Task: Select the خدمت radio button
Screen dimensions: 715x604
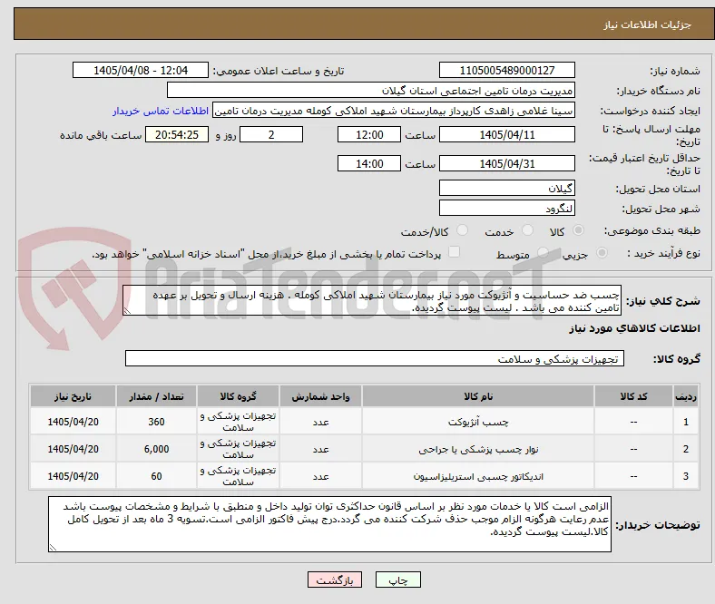Action: pyautogui.click(x=527, y=230)
